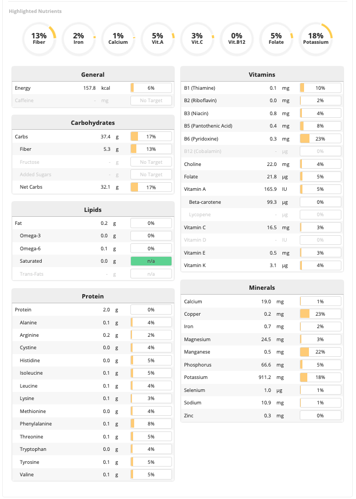This screenshot has width=356, height=499.
Task: Click the Net Carbs 17% bar
Action: 151,187
